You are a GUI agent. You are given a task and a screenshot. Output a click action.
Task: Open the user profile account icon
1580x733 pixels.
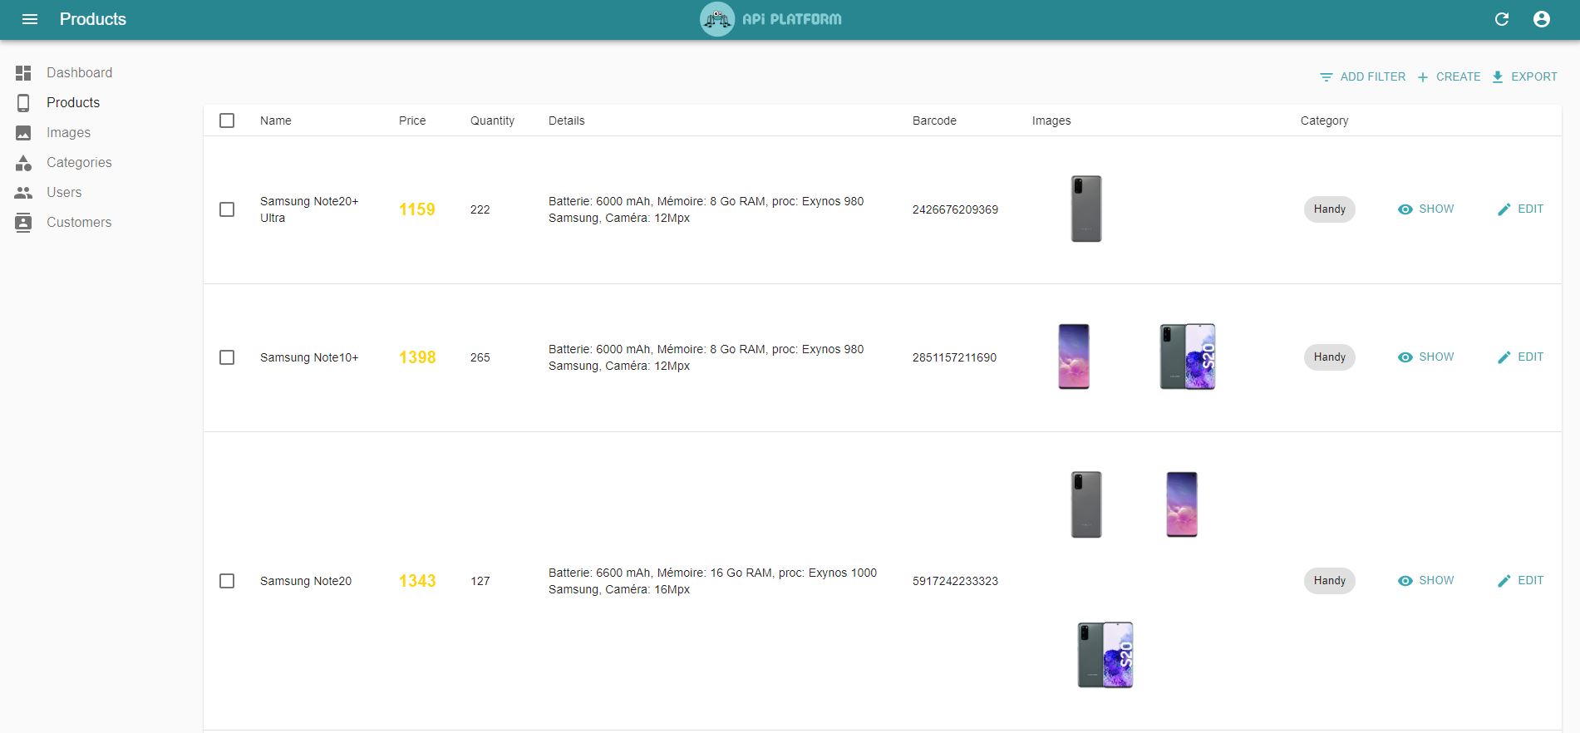(1541, 19)
